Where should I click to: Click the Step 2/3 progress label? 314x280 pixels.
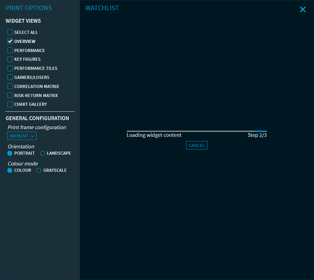point(257,135)
